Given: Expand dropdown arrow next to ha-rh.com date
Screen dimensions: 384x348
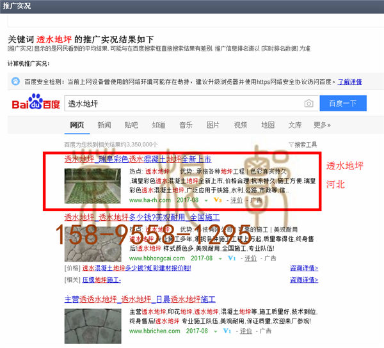Looking at the screenshot, I should (206, 201).
